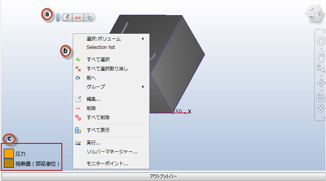
Task: Click the green checkmark icon for すべて選択
Action: (78, 60)
